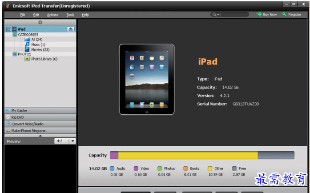The width and height of the screenshot is (310, 193).
Task: Open the File menu
Action: tap(23, 15)
